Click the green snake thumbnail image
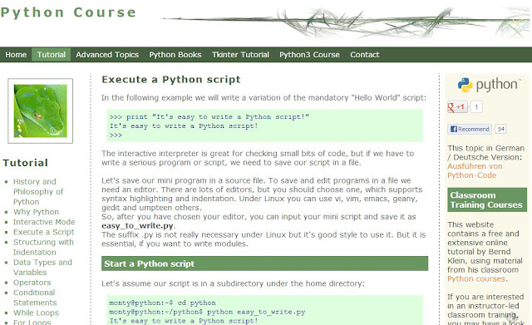 tap(41, 111)
